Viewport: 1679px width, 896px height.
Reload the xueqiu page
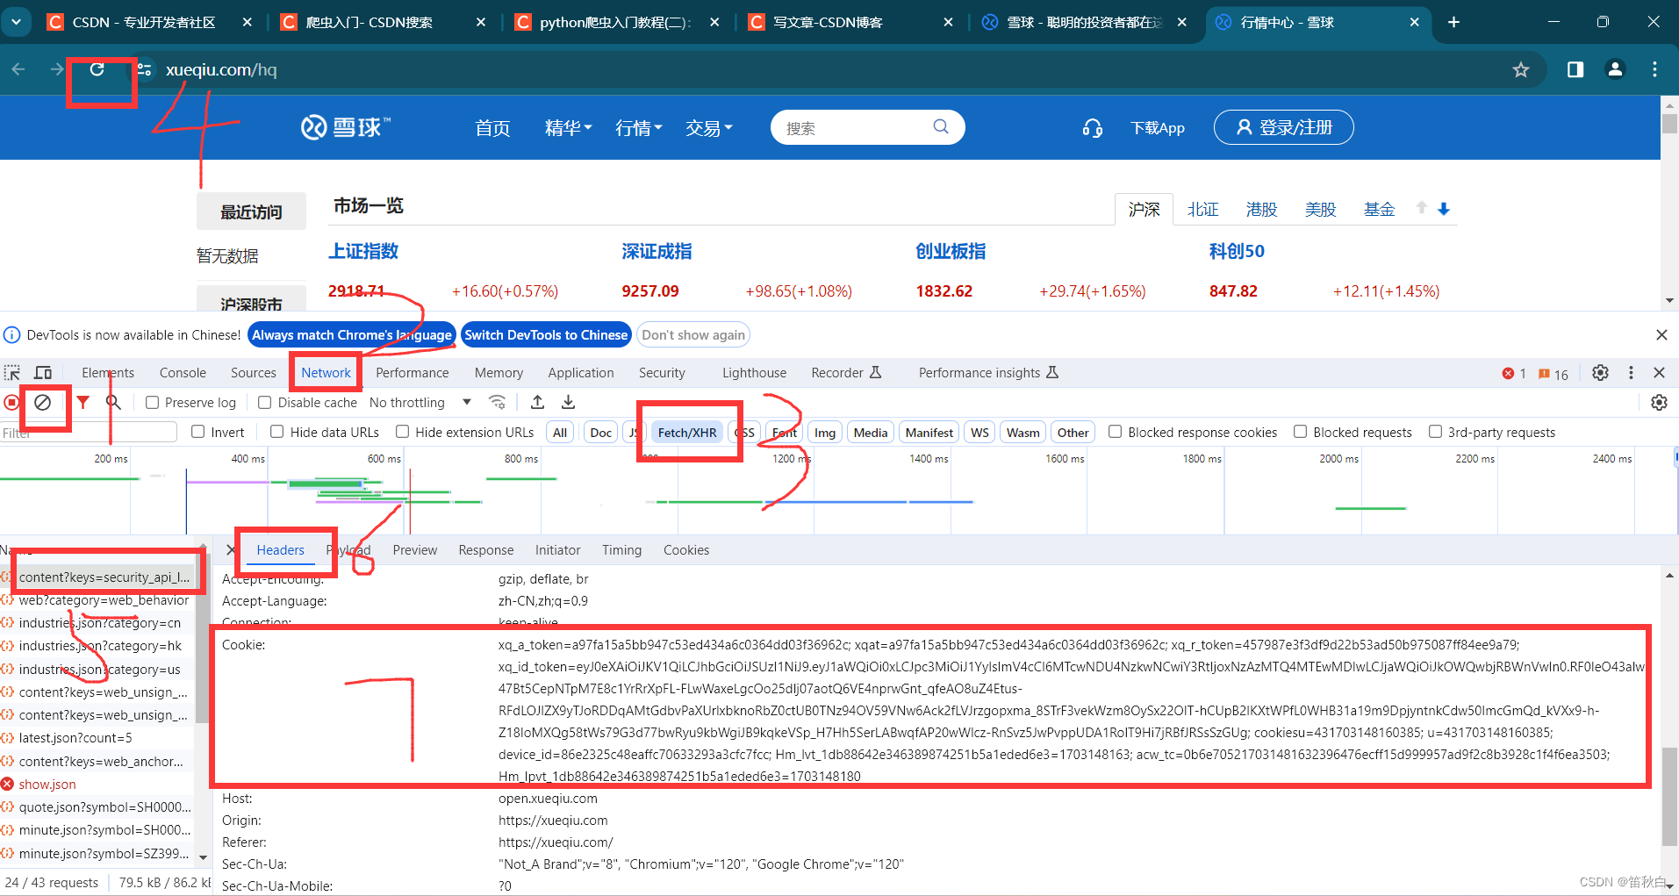pyautogui.click(x=97, y=69)
